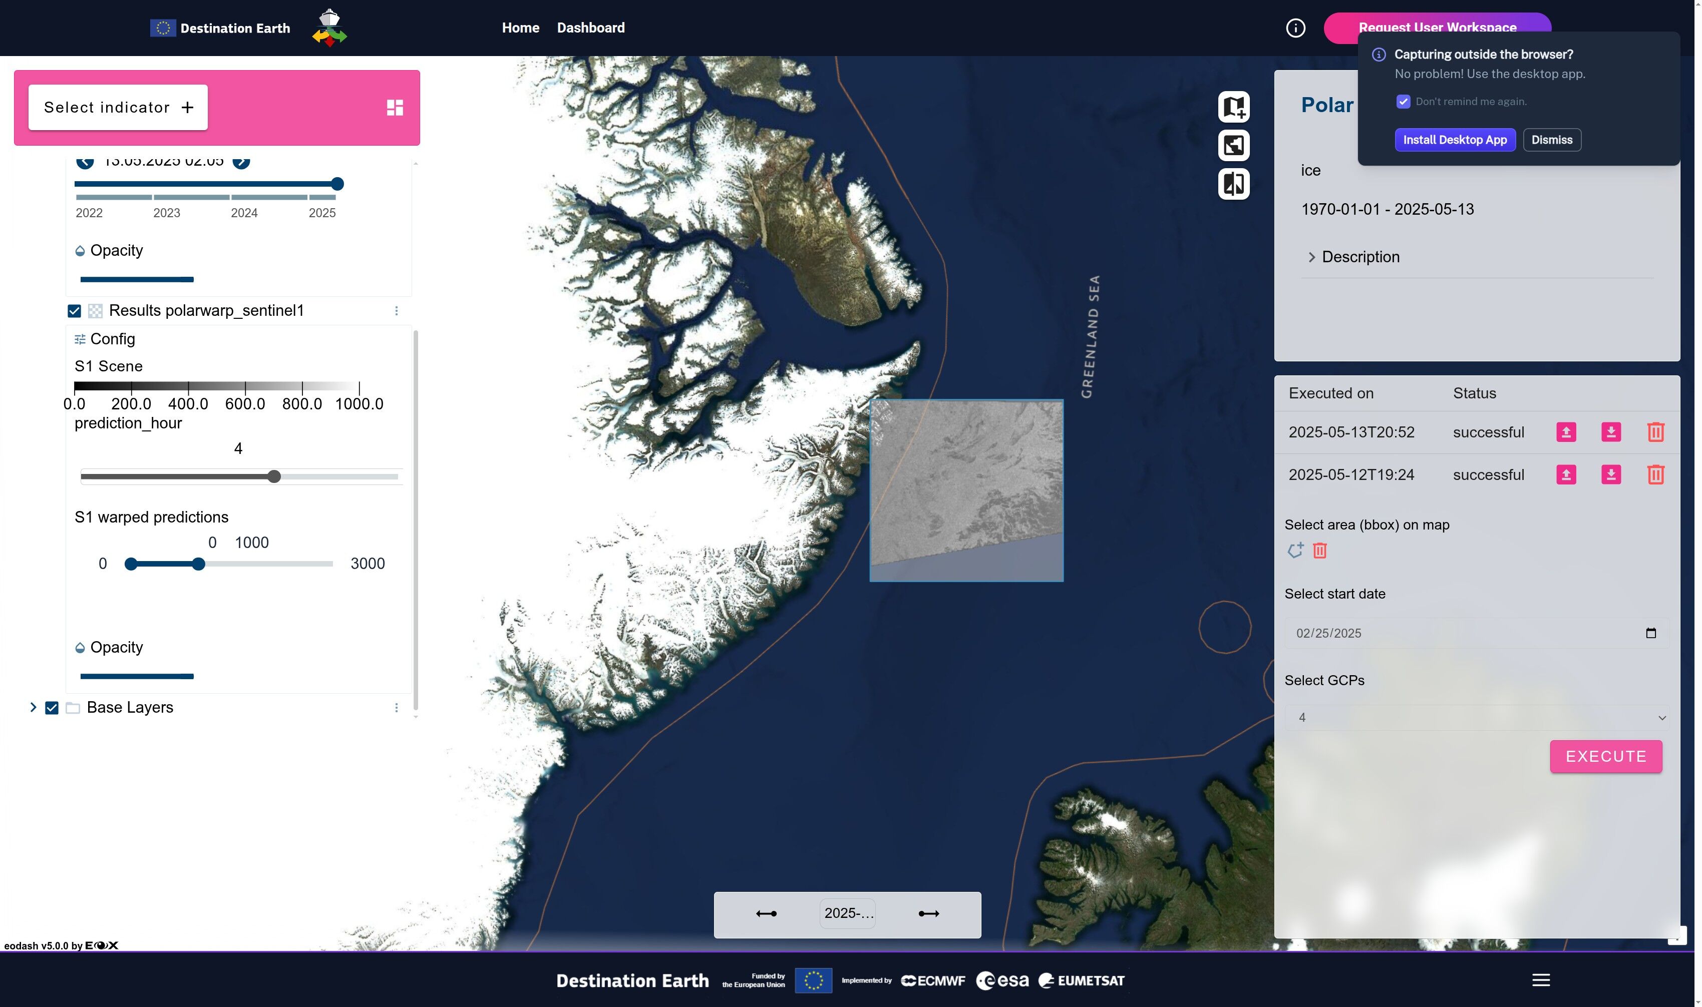Download results of 2025-05-13T20:52 job
Image resolution: width=1702 pixels, height=1007 pixels.
pos(1610,432)
